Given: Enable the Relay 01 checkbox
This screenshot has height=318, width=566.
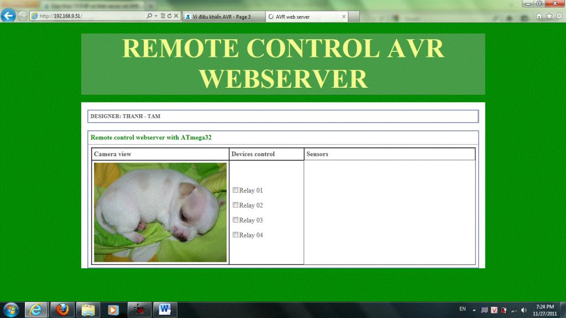Looking at the screenshot, I should 235,190.
